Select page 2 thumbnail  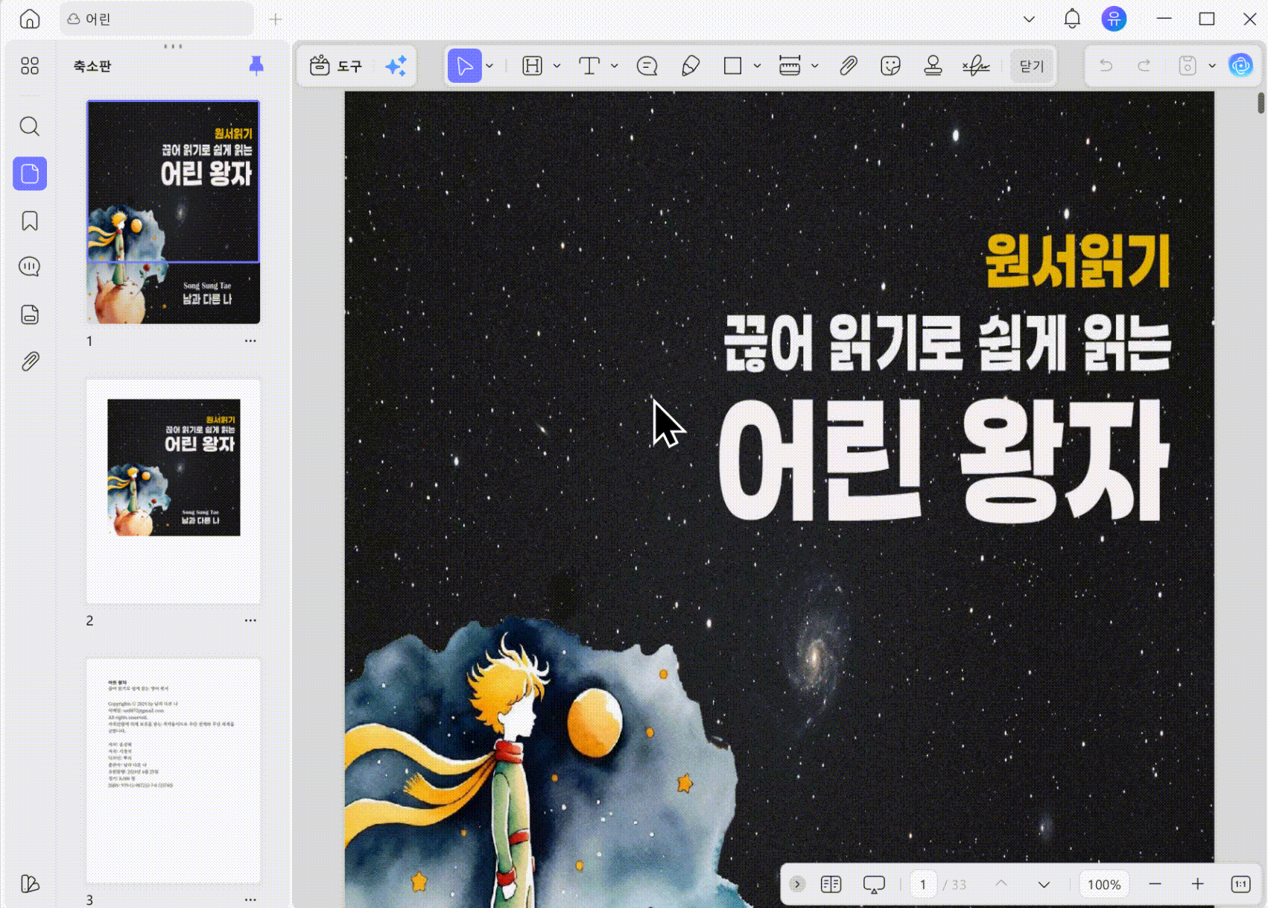(x=174, y=491)
